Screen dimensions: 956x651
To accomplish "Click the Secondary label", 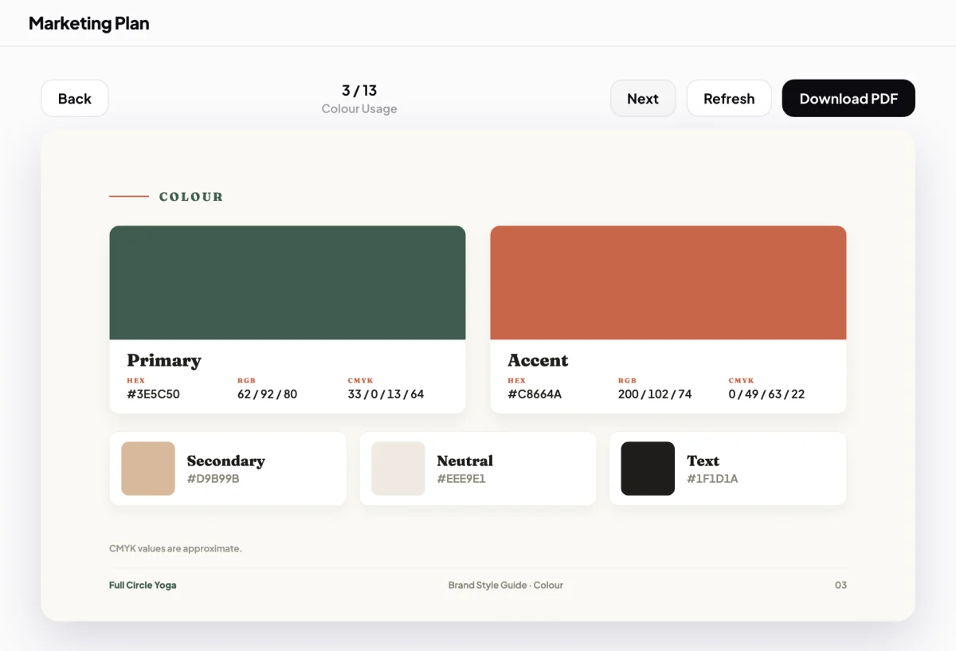I will coord(225,461).
